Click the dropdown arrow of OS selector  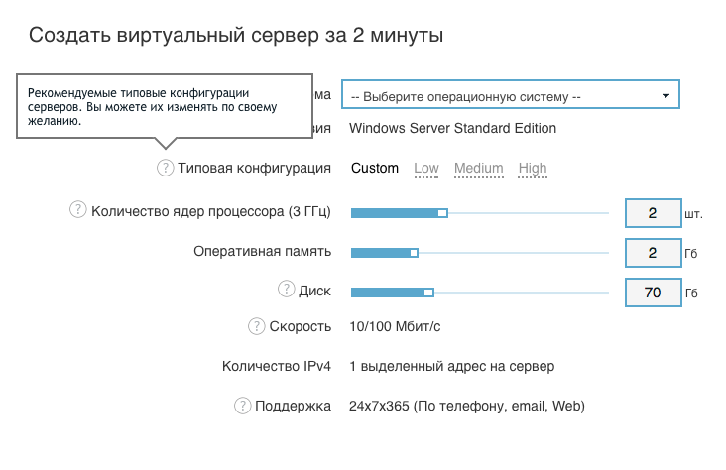pos(665,96)
